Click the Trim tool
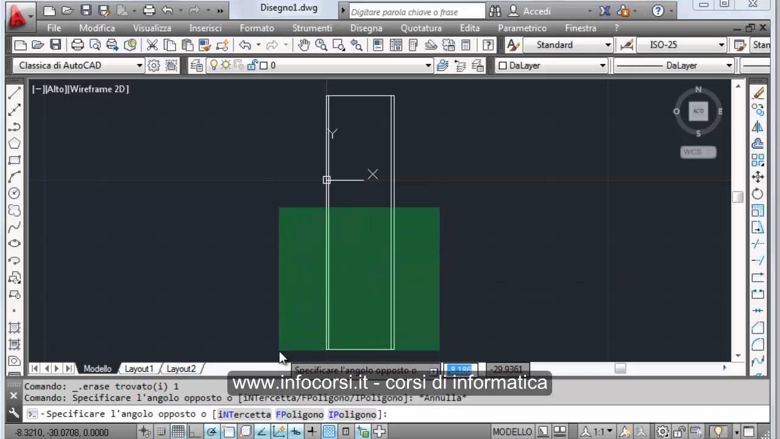The height and width of the screenshot is (439, 780). [x=758, y=244]
